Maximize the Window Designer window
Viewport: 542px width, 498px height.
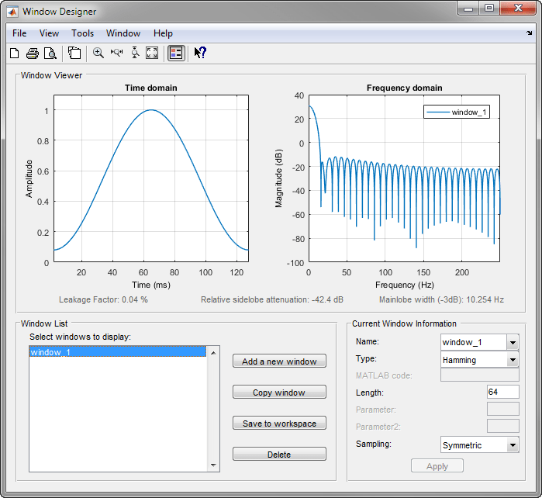(489, 9)
